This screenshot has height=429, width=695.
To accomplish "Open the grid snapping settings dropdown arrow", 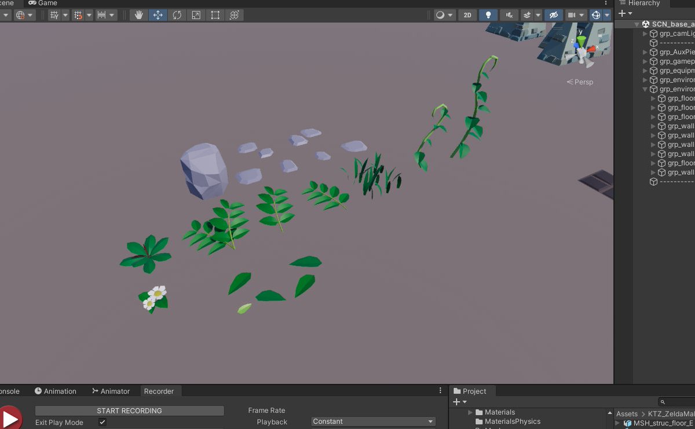I will (x=89, y=15).
